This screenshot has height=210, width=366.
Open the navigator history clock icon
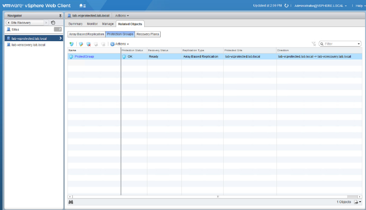pos(53,22)
